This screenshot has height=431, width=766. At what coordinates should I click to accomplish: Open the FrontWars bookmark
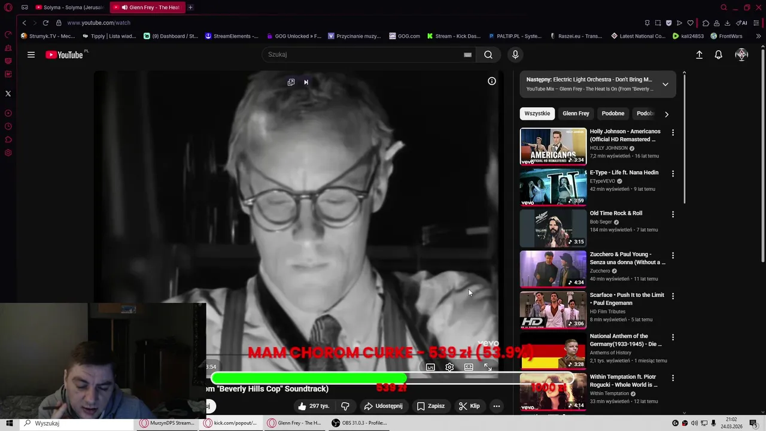point(726,36)
